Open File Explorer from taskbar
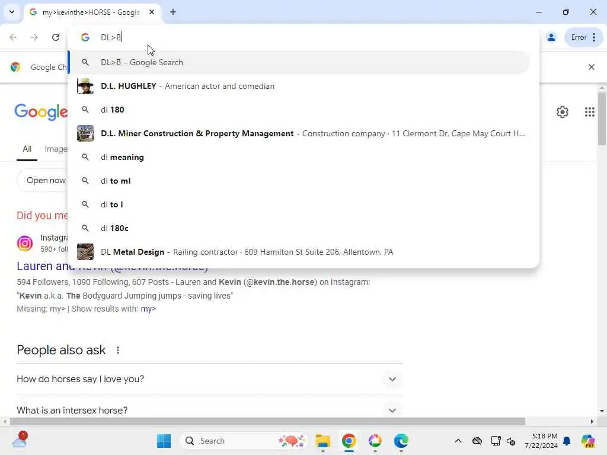 322,441
